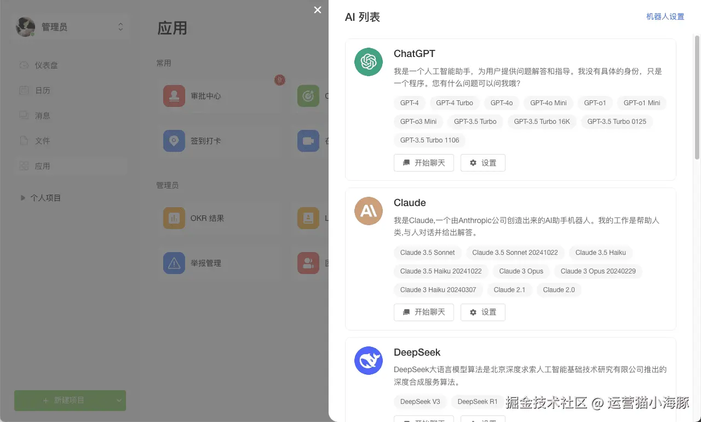Viewport: 701px width, 422px height.
Task: Select the GPT-4o Mini model tag
Action: pyautogui.click(x=549, y=103)
